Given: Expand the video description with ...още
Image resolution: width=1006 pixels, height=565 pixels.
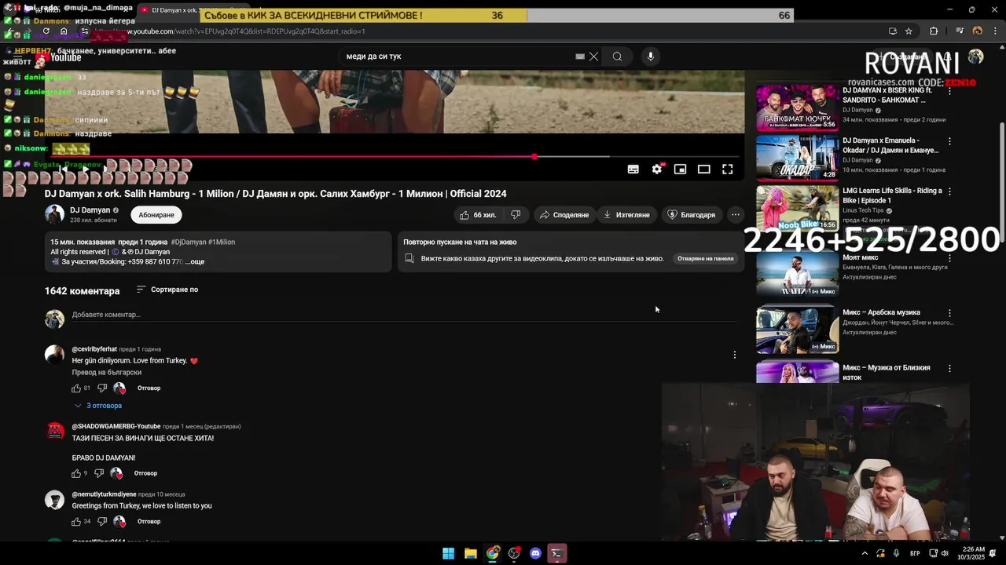Looking at the screenshot, I should [194, 262].
